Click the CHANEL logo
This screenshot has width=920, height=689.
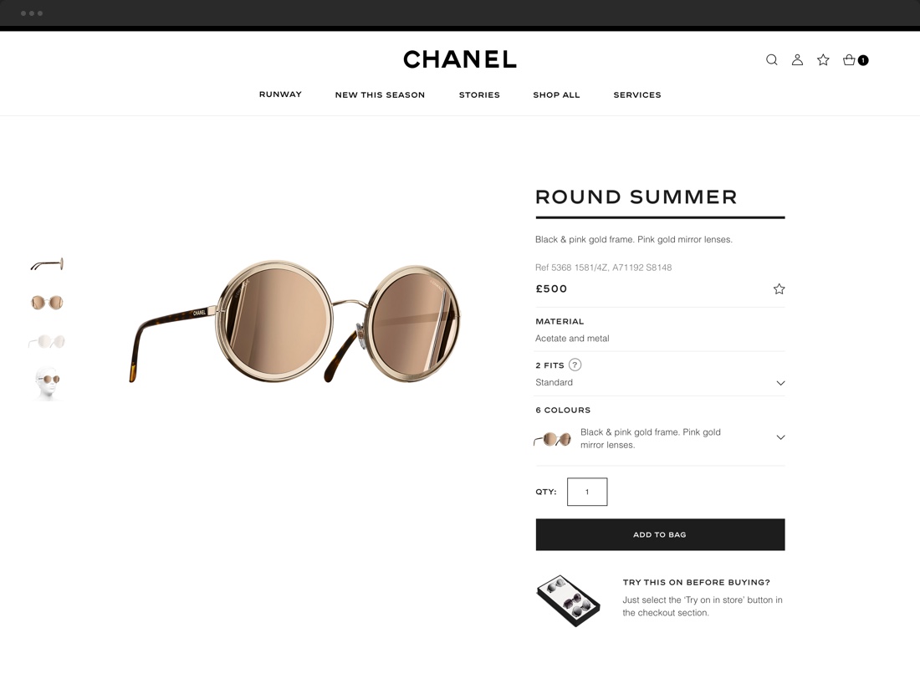coord(460,59)
